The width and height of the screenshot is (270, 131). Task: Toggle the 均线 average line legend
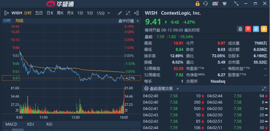coord(19,21)
